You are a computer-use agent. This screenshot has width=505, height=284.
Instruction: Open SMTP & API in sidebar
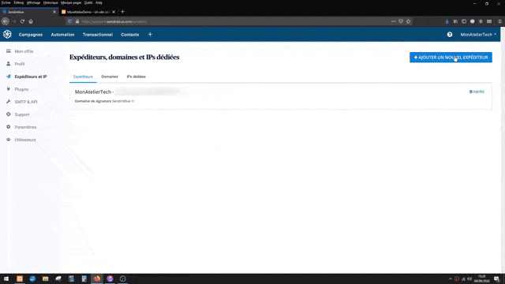point(26,102)
